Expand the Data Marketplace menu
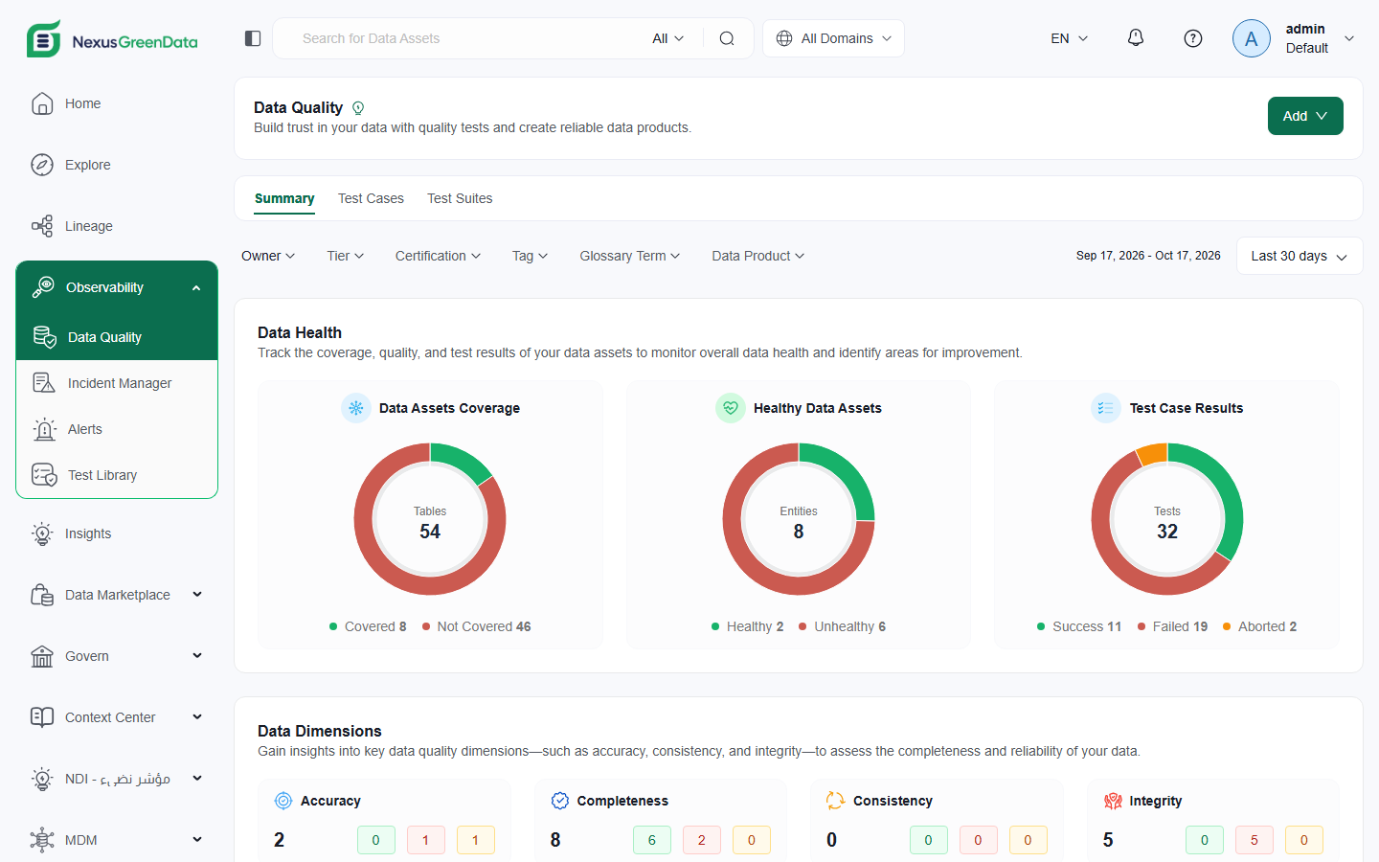The width and height of the screenshot is (1379, 862). point(197,595)
